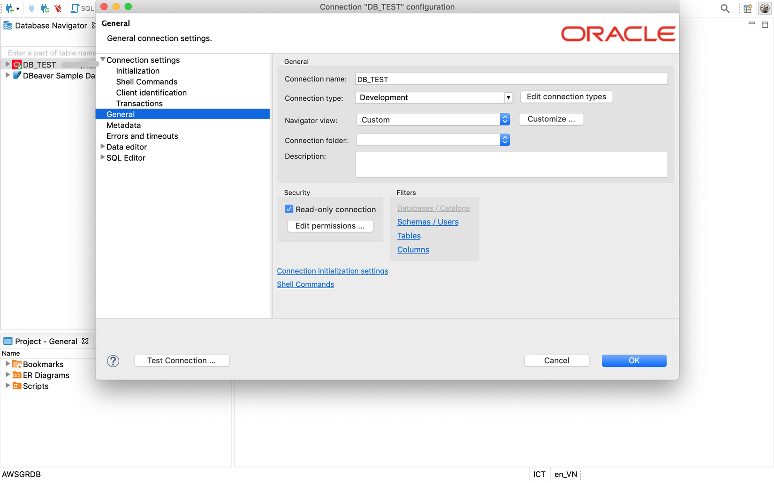Expand the SQL Editor tree node
This screenshot has width=774, height=483.
(x=103, y=157)
